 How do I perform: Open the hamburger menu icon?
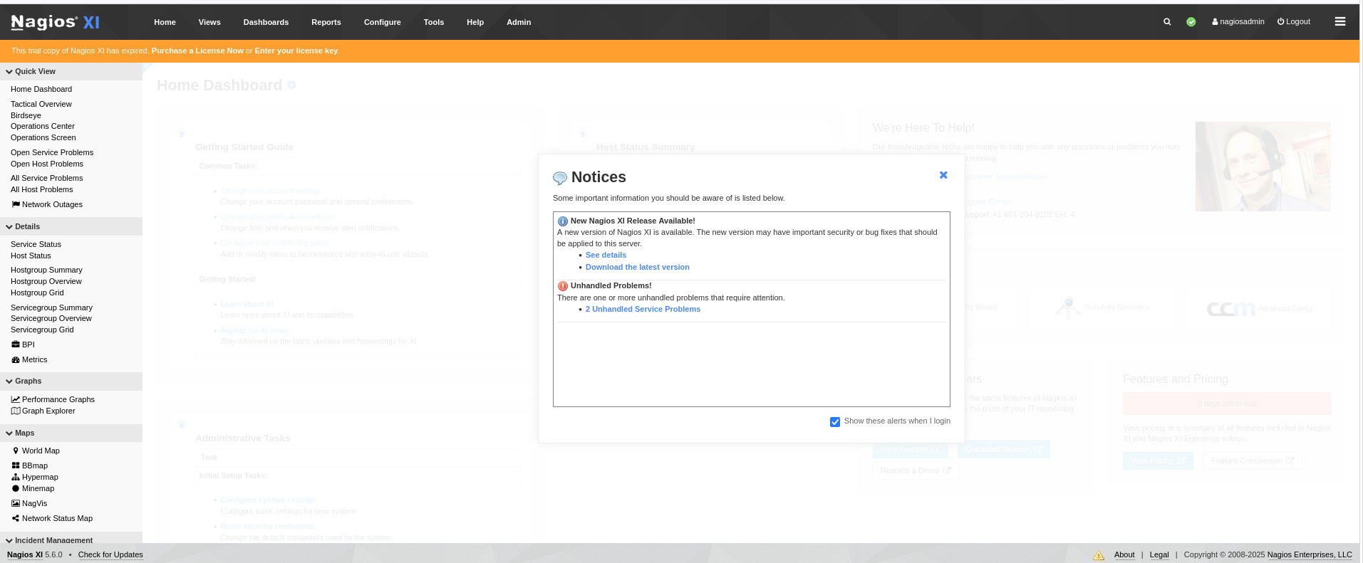(1339, 22)
